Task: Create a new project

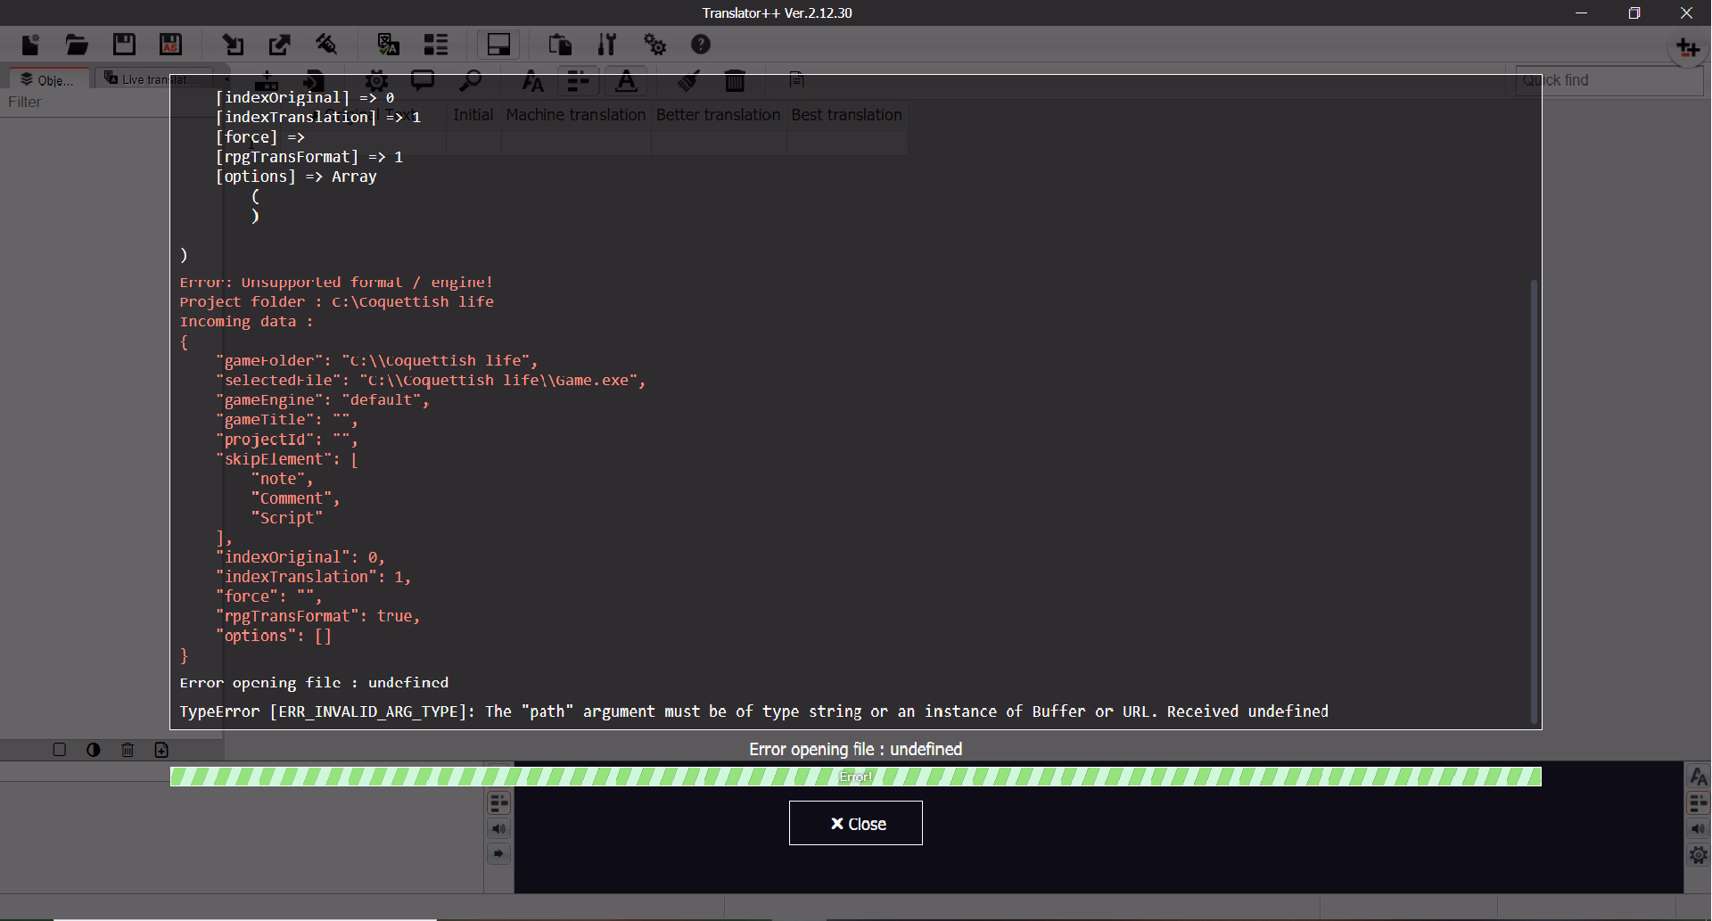Action: [30, 44]
